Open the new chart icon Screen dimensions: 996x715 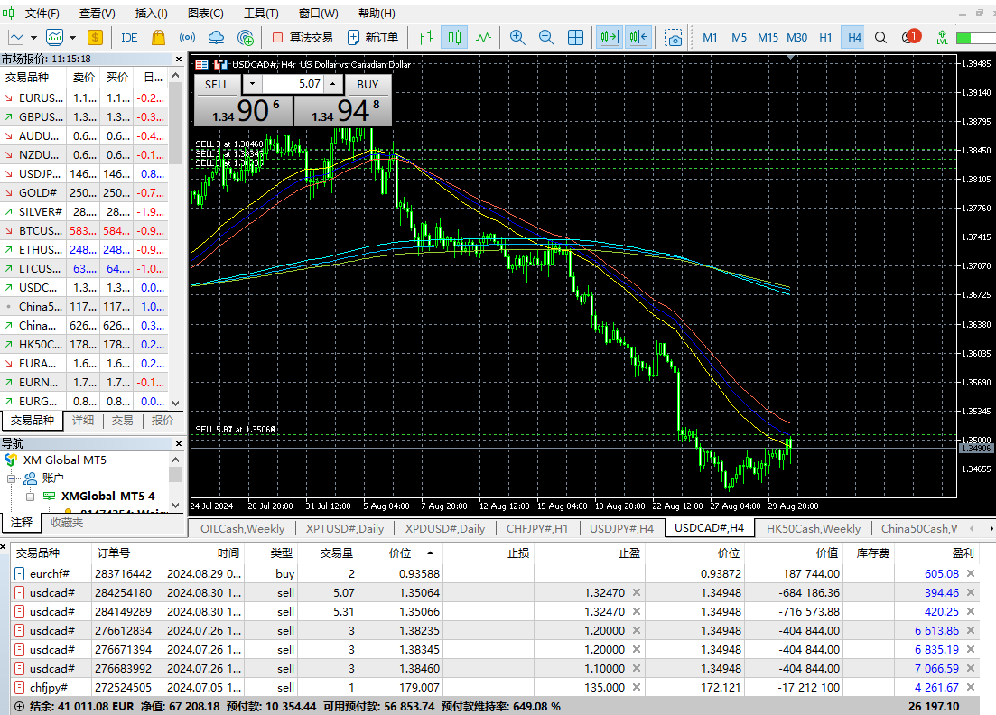[16, 37]
